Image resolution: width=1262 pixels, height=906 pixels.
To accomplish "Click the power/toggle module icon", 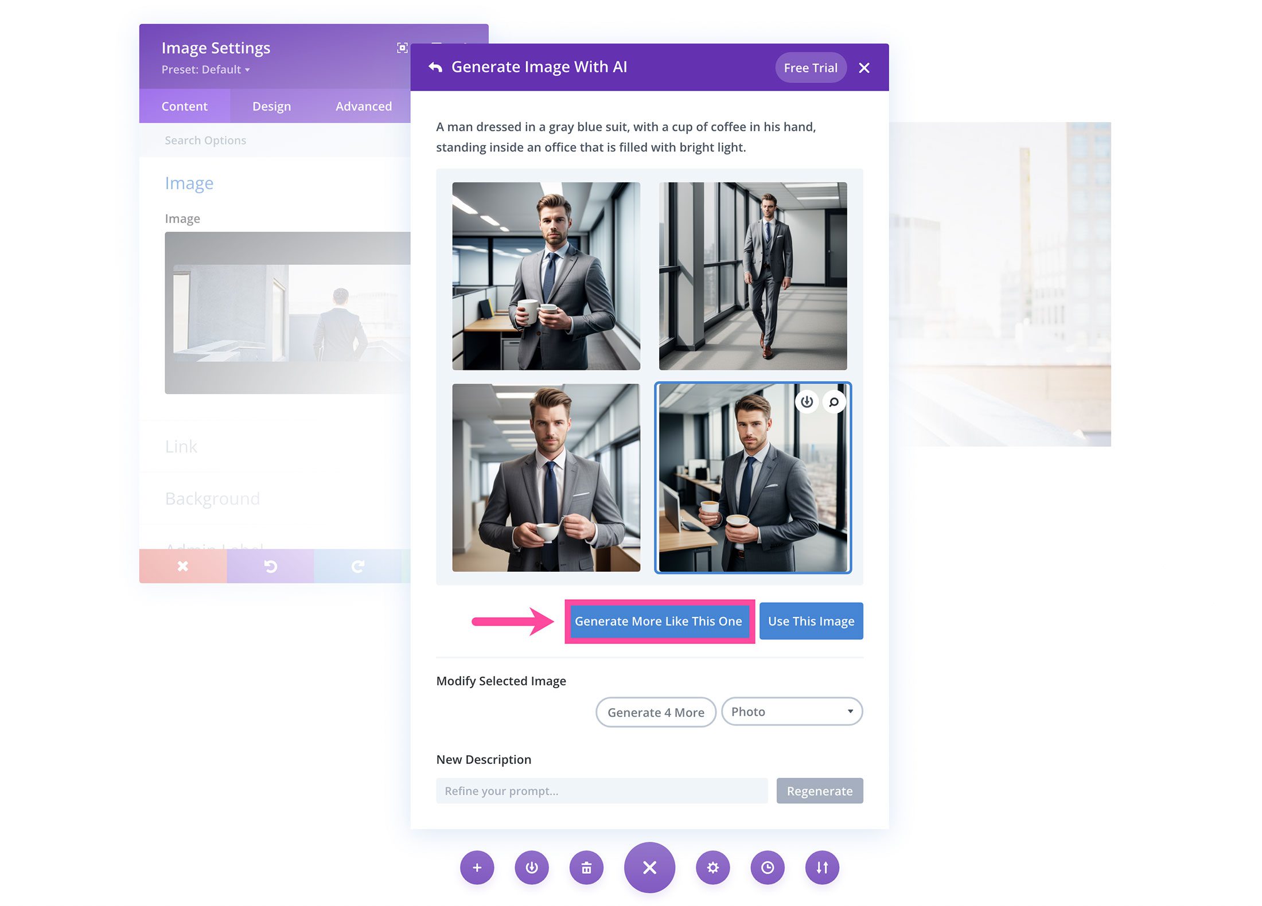I will click(534, 867).
